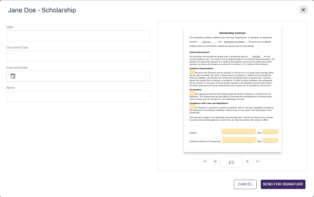Select the Director's Date highlighted field

click(270, 140)
